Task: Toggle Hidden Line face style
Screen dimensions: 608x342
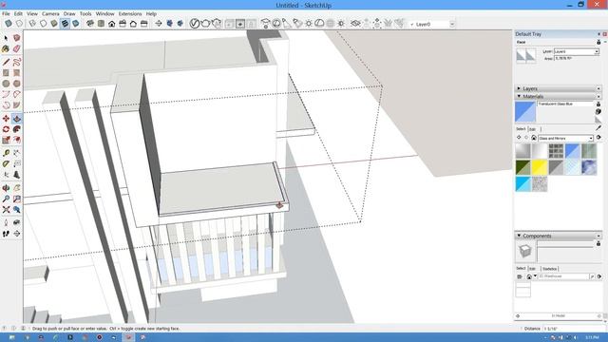Action: pos(43,24)
